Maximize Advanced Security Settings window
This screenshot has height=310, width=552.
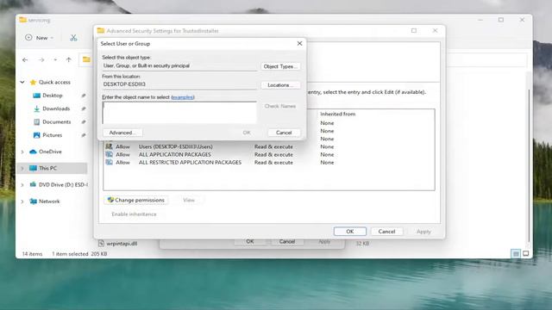414,31
